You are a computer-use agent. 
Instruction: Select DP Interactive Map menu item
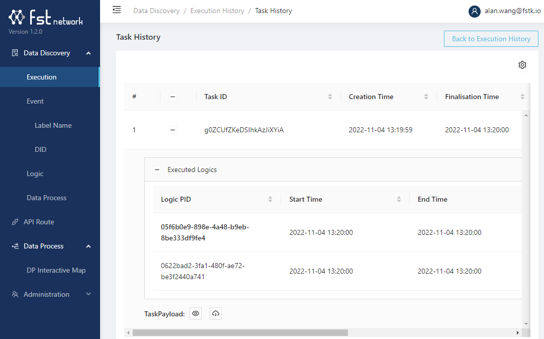[56, 270]
